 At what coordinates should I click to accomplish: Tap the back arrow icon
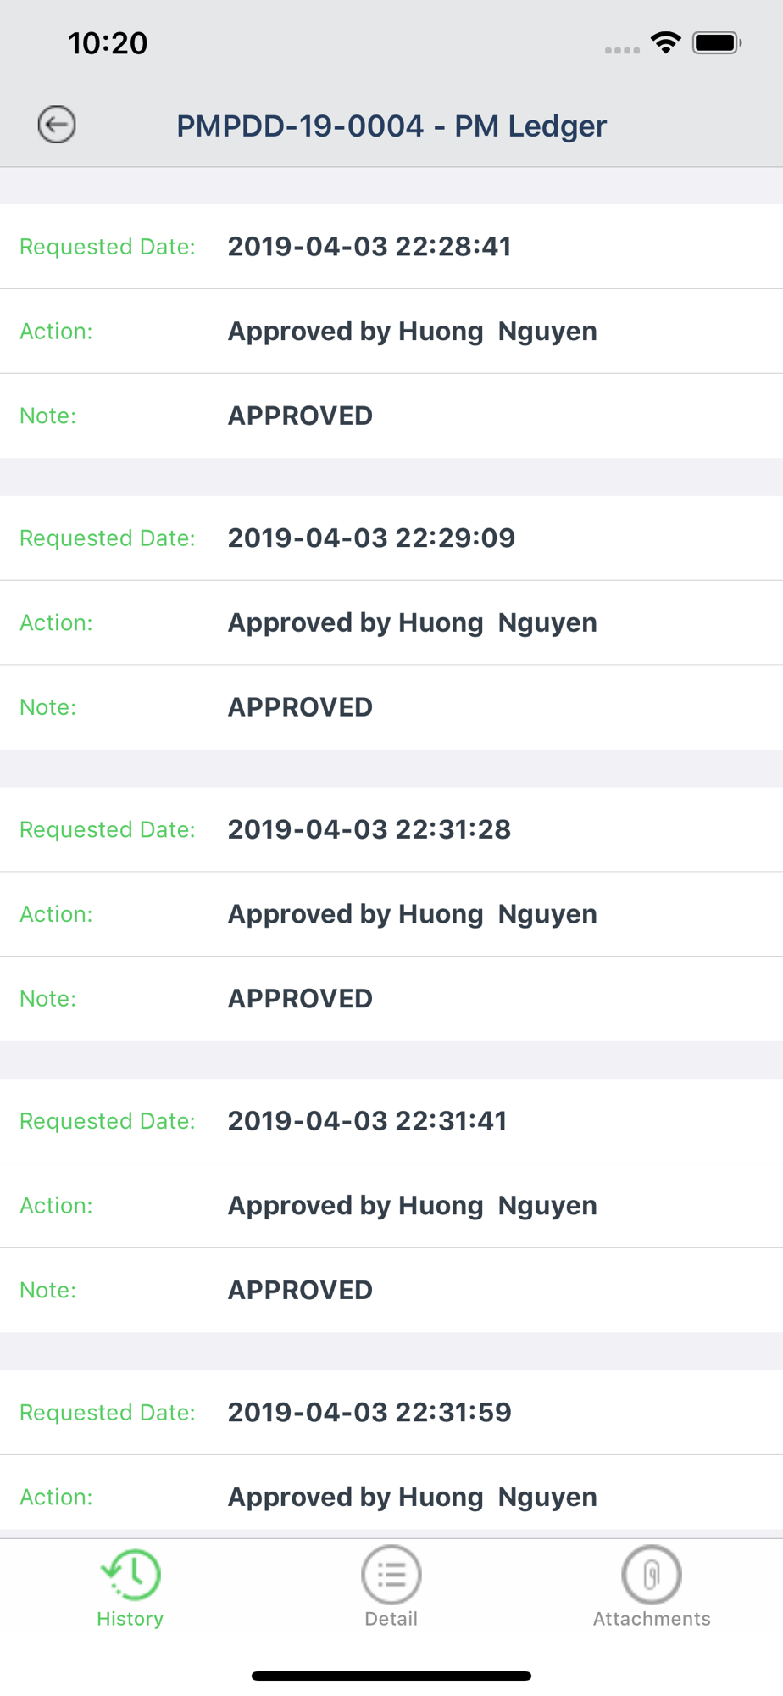tap(57, 125)
